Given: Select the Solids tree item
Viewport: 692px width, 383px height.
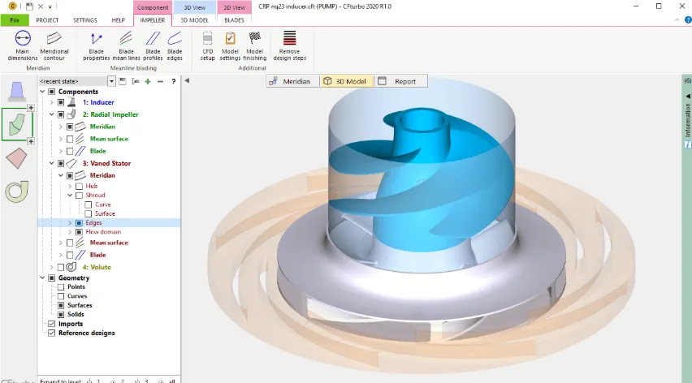Looking at the screenshot, I should (76, 314).
